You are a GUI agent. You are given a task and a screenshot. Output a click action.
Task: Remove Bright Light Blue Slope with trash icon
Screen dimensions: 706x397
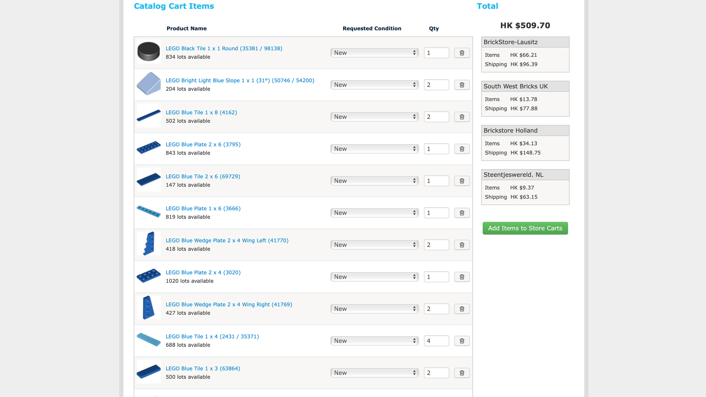point(462,85)
